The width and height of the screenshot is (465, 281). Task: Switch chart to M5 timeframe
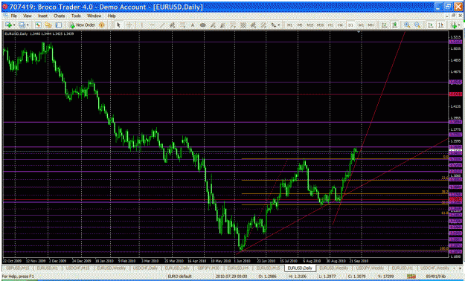(300, 25)
